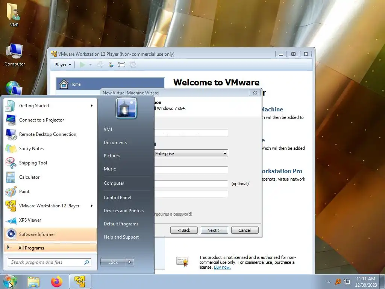Expand All Programs list

[x=50, y=248]
